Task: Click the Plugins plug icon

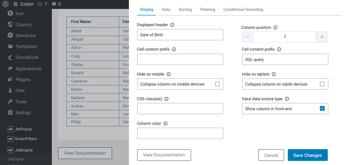Action: [10, 79]
